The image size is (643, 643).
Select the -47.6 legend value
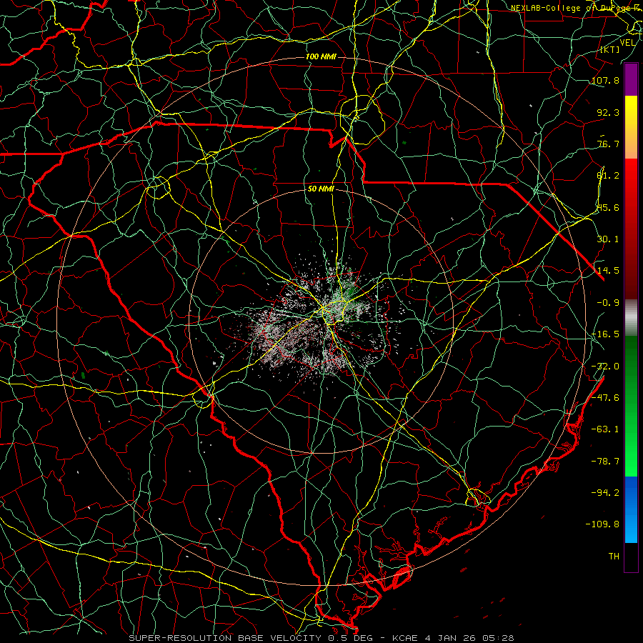coord(605,398)
